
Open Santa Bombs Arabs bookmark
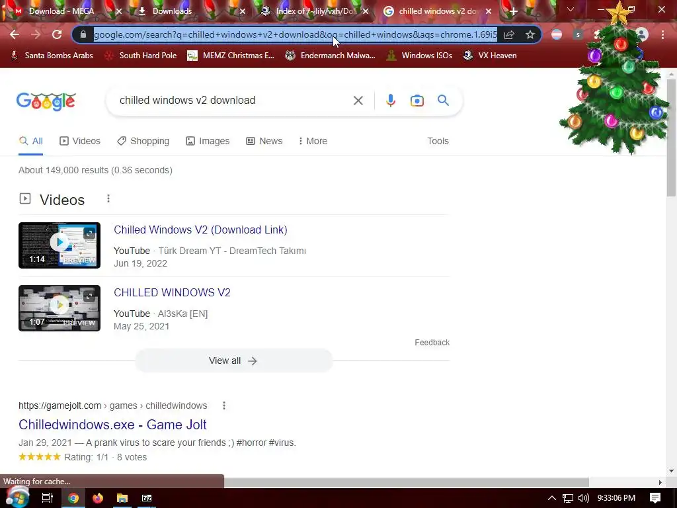click(x=52, y=56)
